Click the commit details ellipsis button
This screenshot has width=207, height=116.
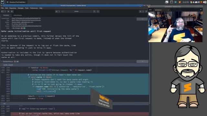142,19
